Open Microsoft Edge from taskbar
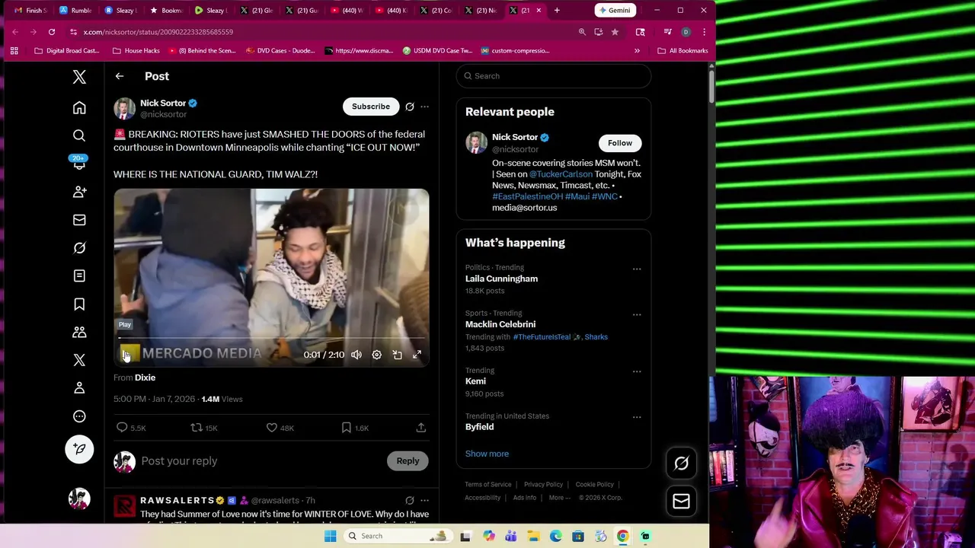Image resolution: width=975 pixels, height=548 pixels. 556,536
